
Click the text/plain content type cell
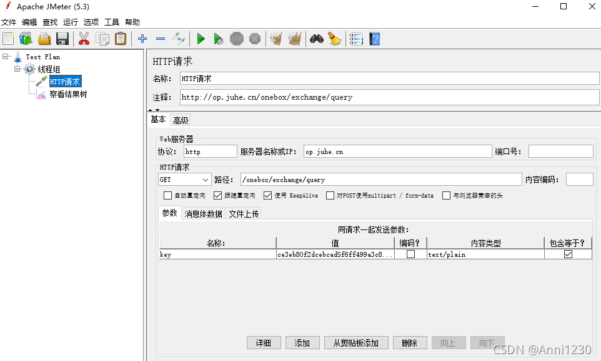tap(485, 254)
